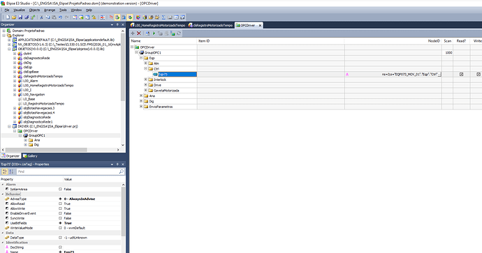Switch to the Gallery tab
The width and height of the screenshot is (482, 253).
(x=30, y=156)
